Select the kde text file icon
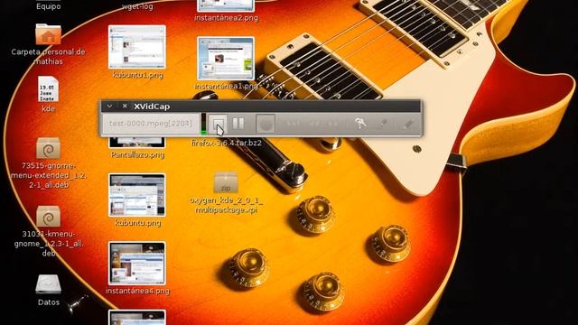This screenshot has width=578, height=325. click(48, 89)
